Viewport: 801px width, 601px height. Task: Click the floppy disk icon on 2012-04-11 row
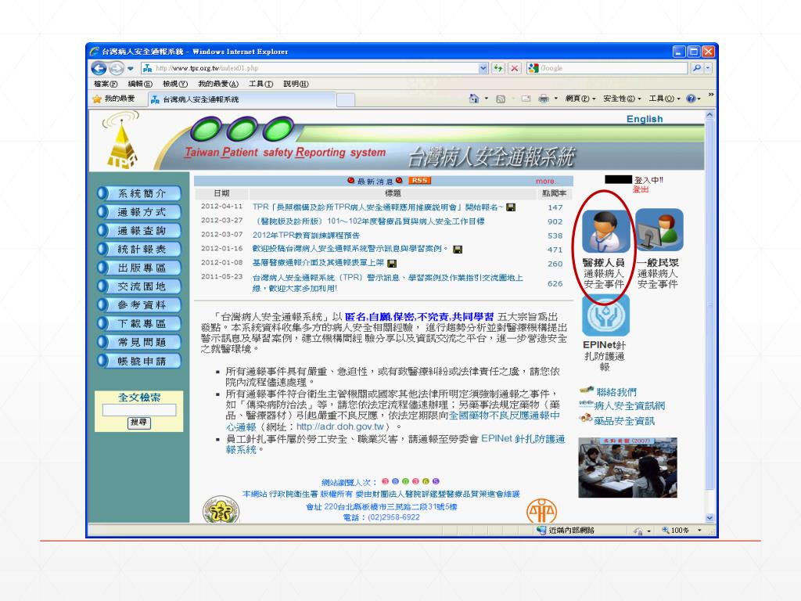coord(510,207)
